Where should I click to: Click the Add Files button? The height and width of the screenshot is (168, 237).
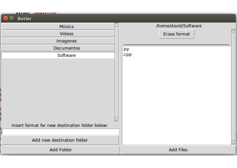tap(178, 150)
